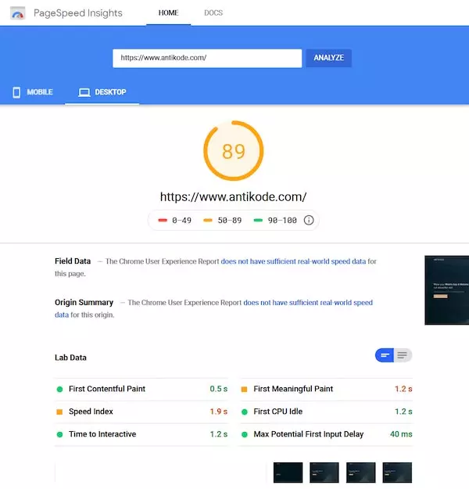
Task: Click the Speed Index metric
Action: 141,412
